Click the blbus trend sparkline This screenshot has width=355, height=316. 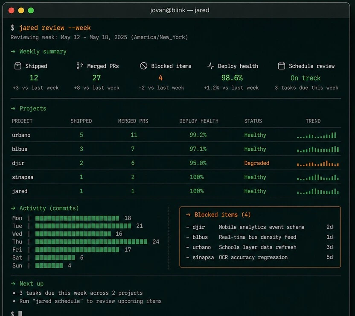pyautogui.click(x=318, y=149)
